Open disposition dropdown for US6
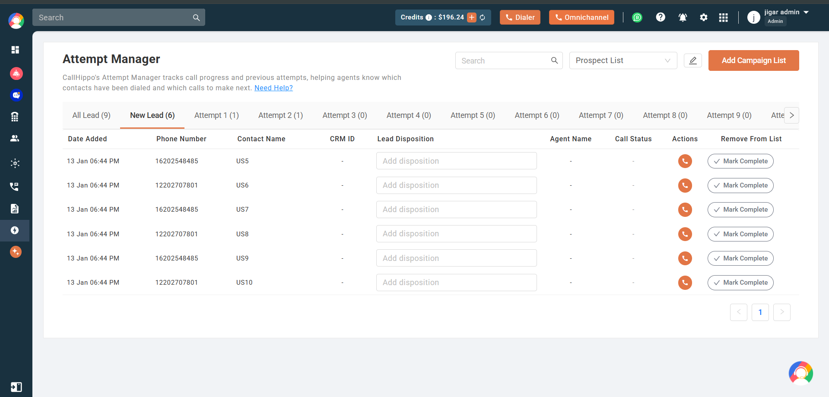 pos(456,185)
